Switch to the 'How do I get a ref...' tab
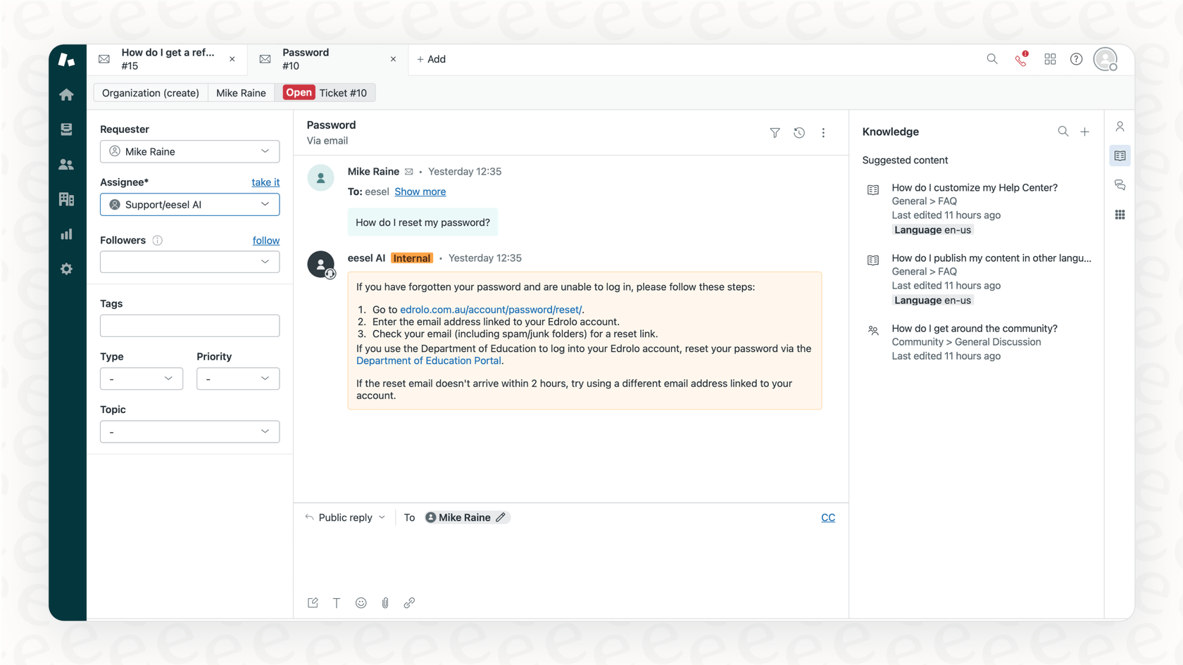The height and width of the screenshot is (665, 1183). (168, 59)
